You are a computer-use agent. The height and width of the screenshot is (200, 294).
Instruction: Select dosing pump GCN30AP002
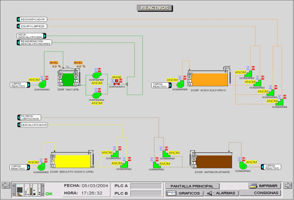[124, 165]
